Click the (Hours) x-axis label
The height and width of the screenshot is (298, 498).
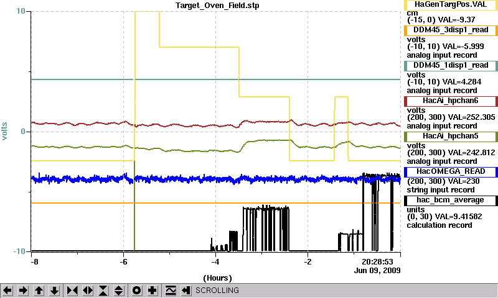[x=217, y=278]
